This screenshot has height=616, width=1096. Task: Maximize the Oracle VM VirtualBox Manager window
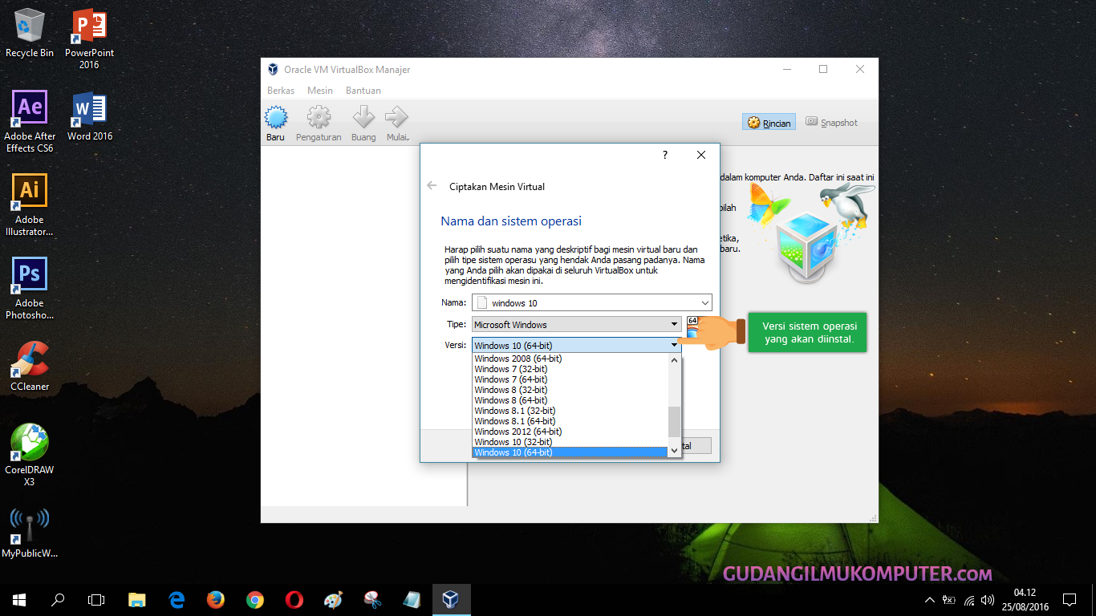point(823,70)
